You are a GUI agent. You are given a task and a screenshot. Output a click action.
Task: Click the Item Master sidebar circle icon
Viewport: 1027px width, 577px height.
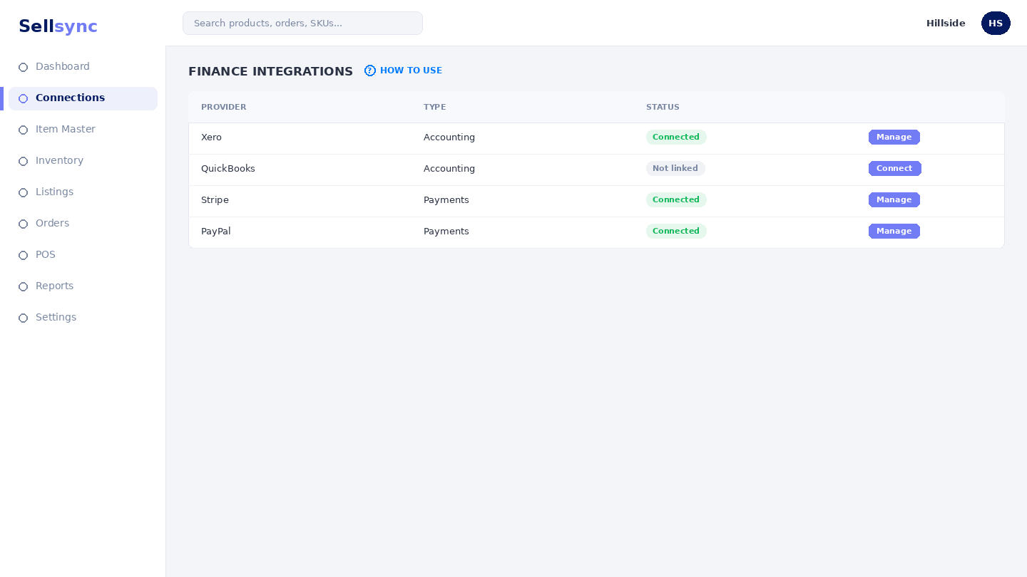[x=23, y=130]
